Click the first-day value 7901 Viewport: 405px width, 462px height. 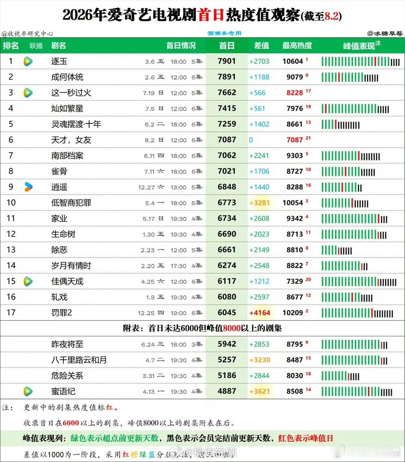[227, 61]
